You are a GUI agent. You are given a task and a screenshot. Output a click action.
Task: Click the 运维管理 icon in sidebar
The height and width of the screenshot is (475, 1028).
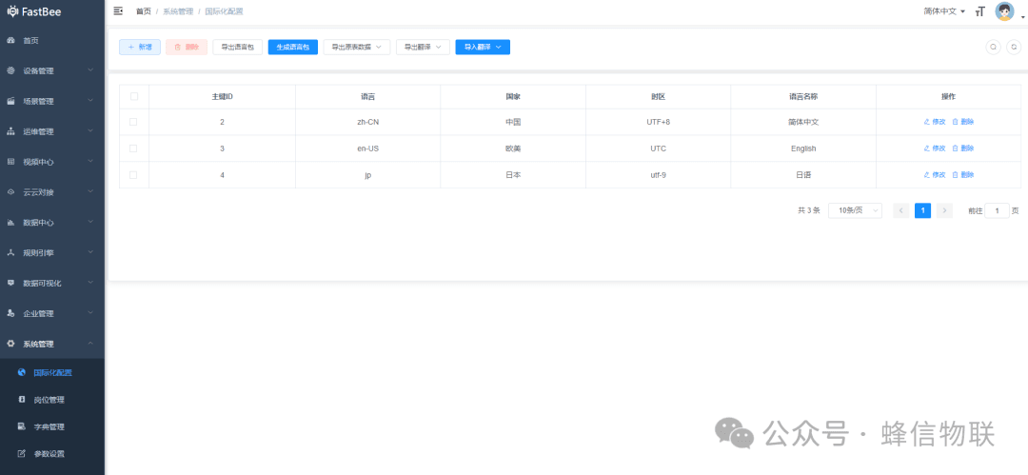point(10,131)
